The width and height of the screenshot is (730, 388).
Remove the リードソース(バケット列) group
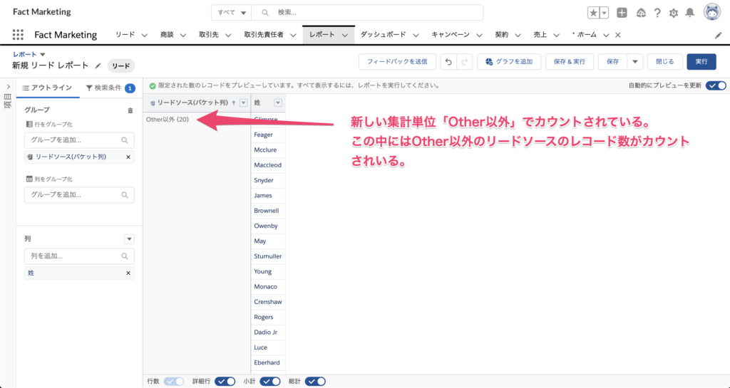128,157
